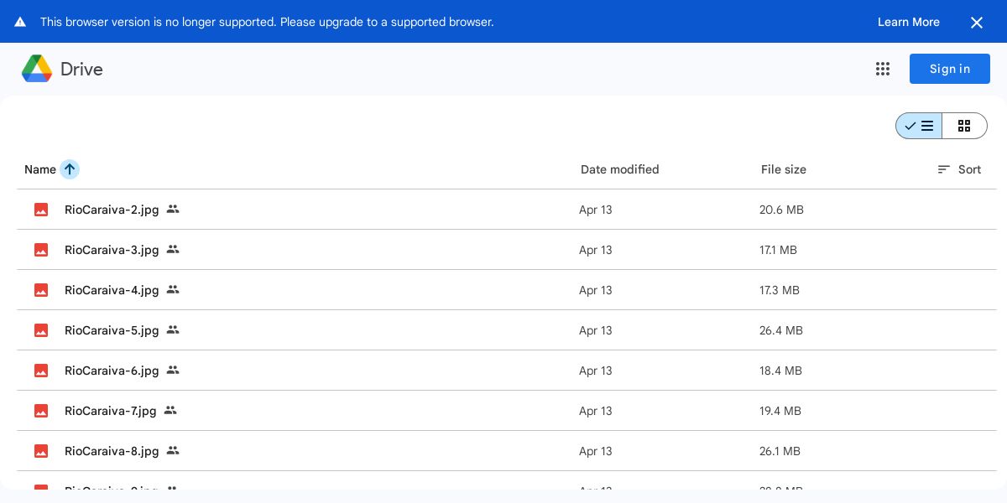This screenshot has width=1007, height=503.
Task: Click shared people icon next to RioCaraiva-3.jpg
Action: (x=173, y=250)
